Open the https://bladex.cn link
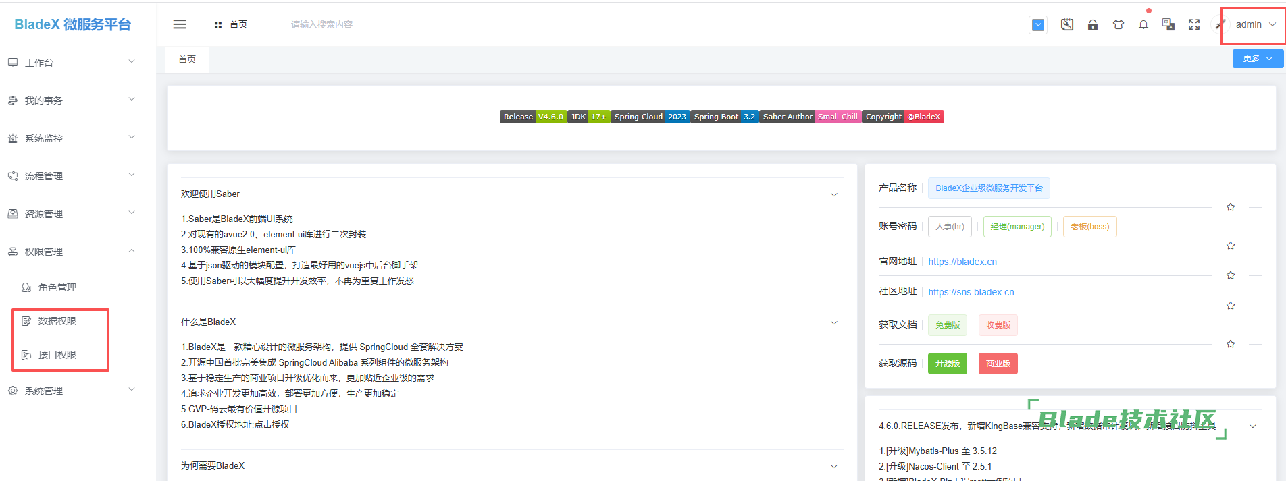Screen dimensions: 1286x481 962,262
